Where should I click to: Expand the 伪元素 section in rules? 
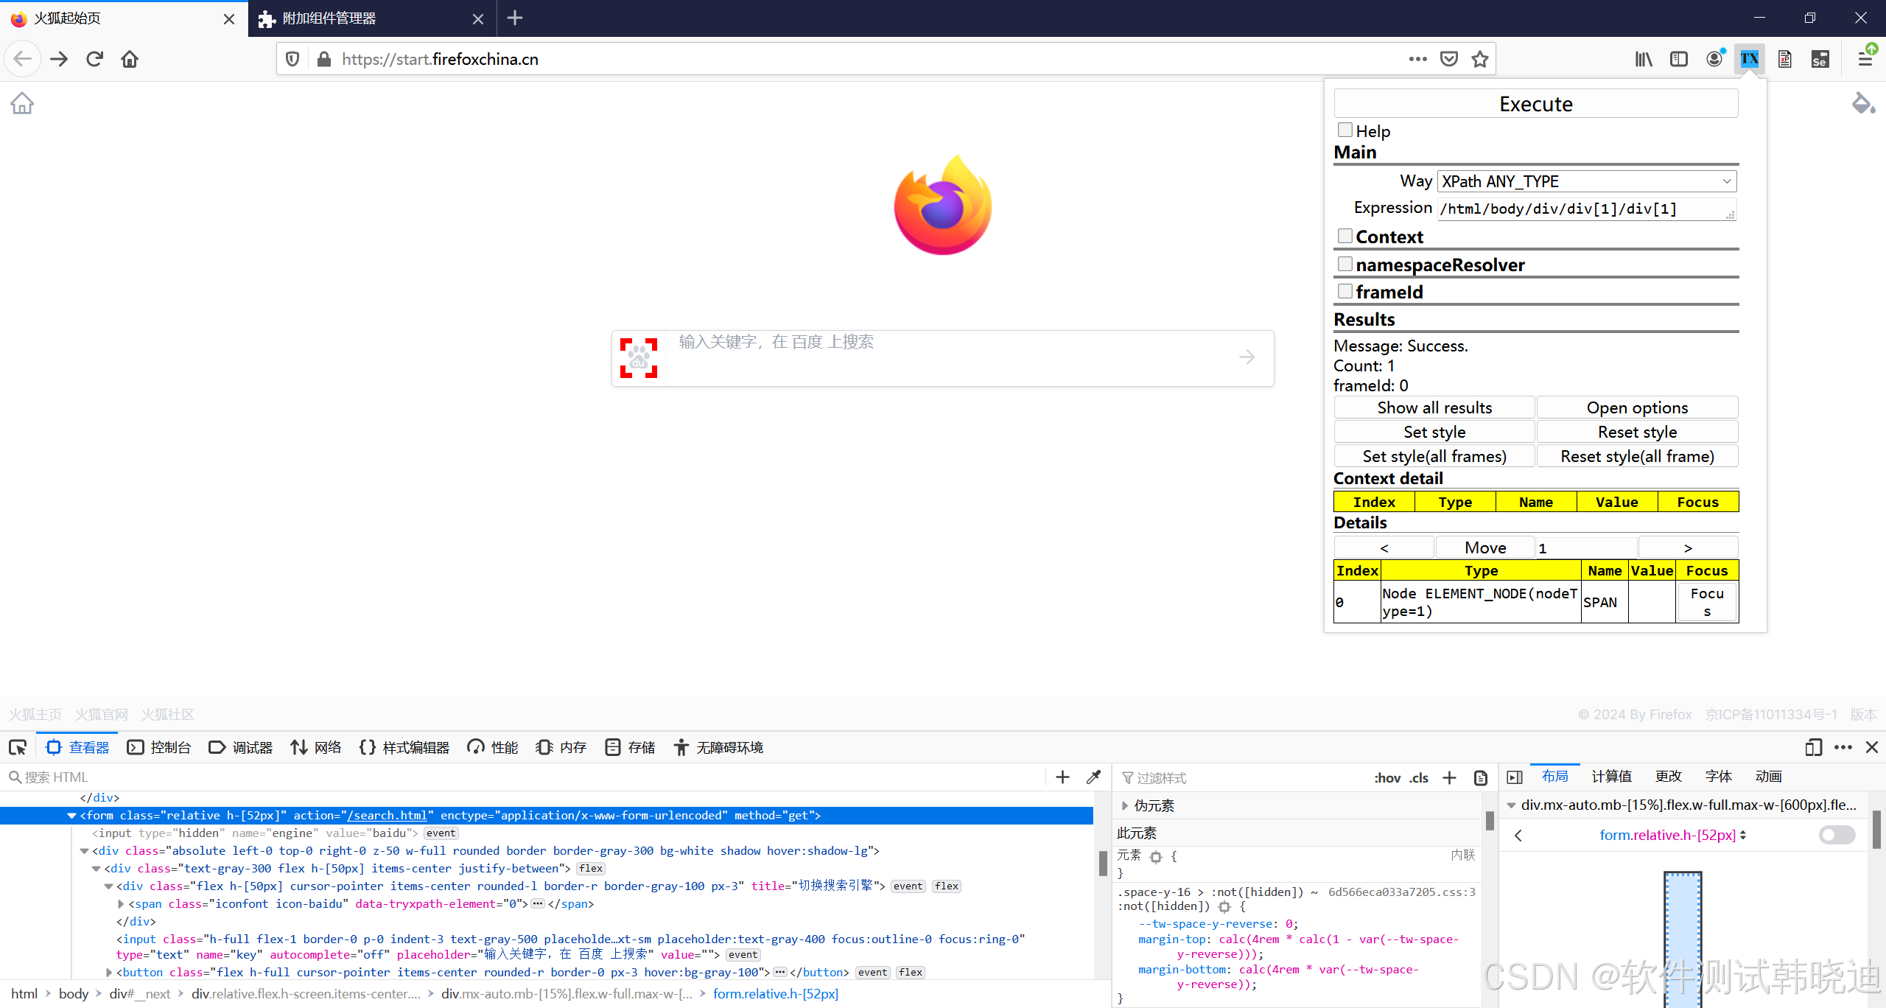pos(1125,805)
